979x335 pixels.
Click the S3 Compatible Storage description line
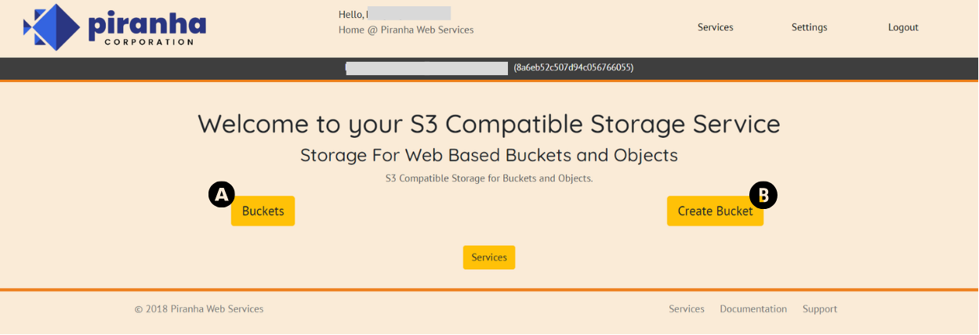pyautogui.click(x=489, y=178)
